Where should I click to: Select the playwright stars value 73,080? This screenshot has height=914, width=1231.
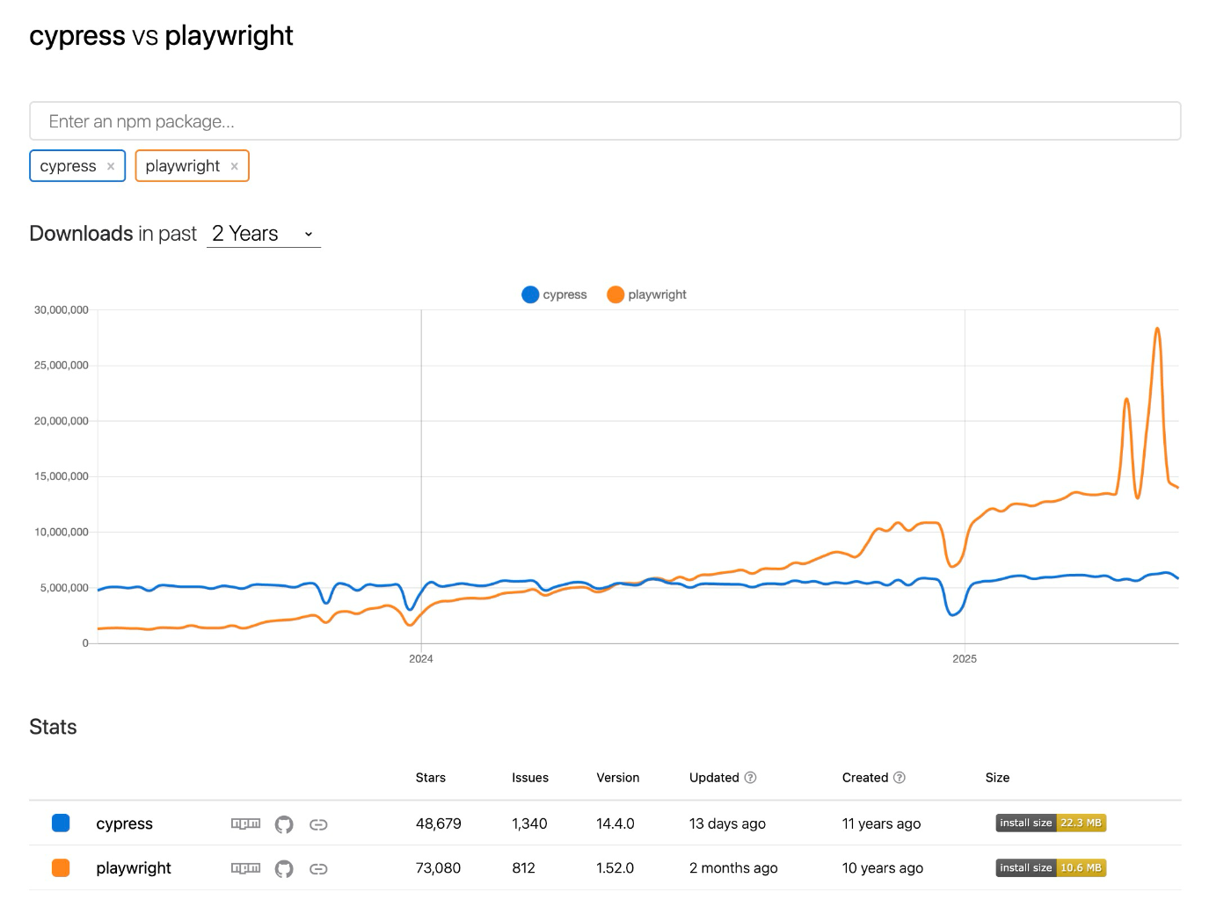pos(439,868)
